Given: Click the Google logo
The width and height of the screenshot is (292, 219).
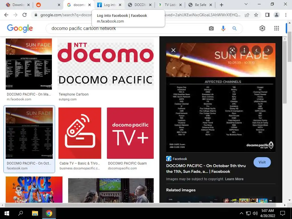Looking at the screenshot, I should 20,28.
